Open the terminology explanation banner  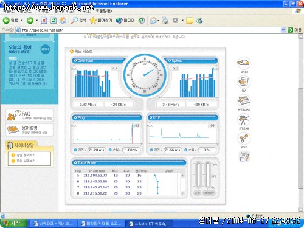coord(30,130)
